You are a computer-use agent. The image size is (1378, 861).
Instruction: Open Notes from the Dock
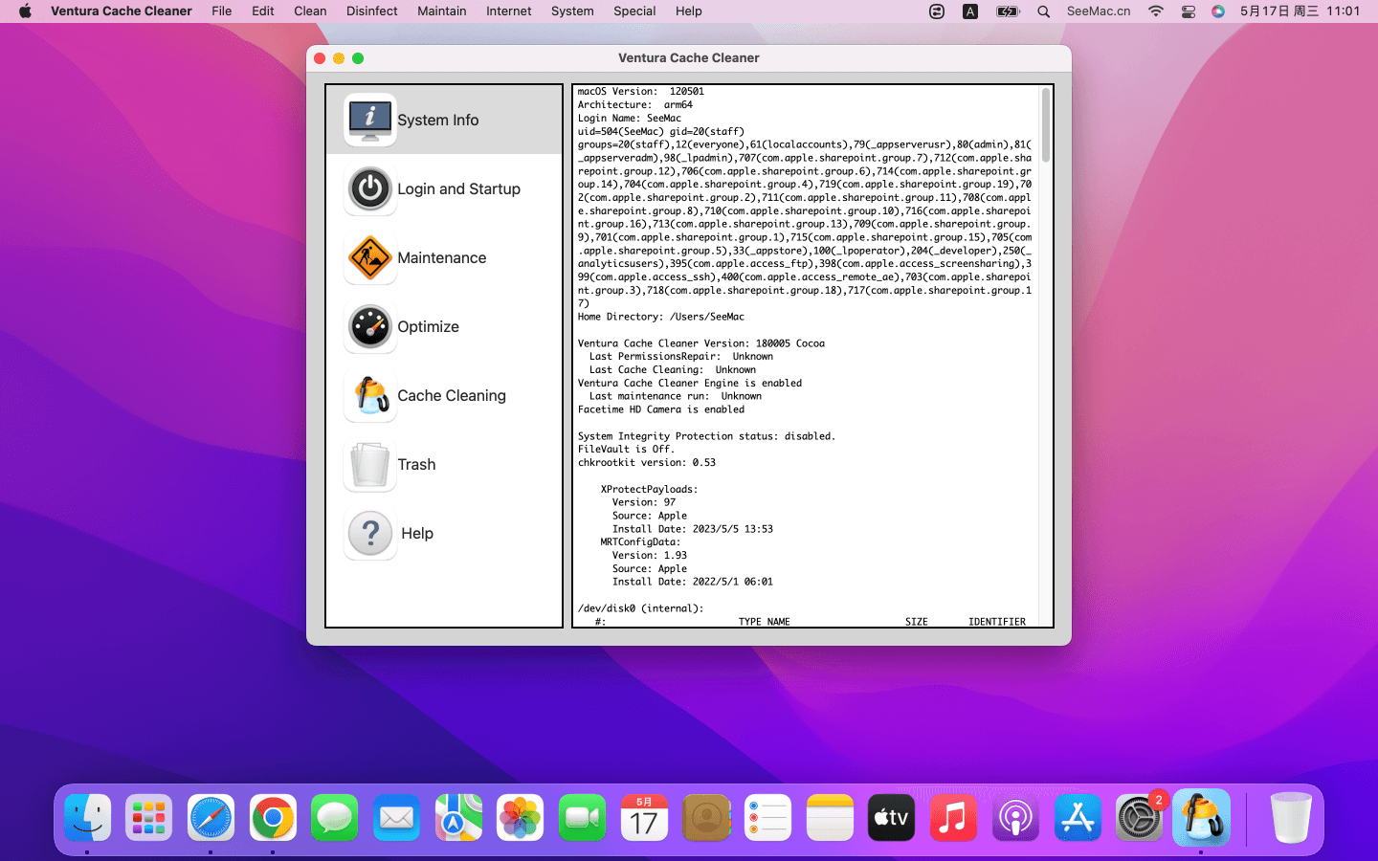click(830, 818)
